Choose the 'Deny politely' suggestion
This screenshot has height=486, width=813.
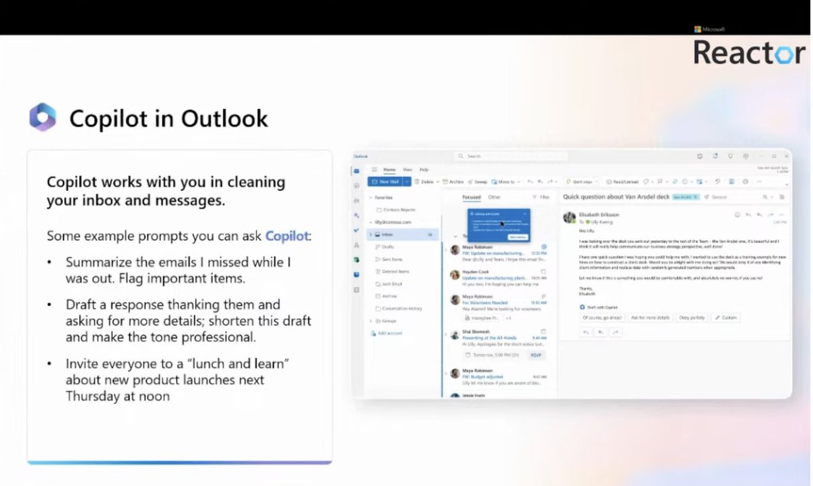click(692, 317)
